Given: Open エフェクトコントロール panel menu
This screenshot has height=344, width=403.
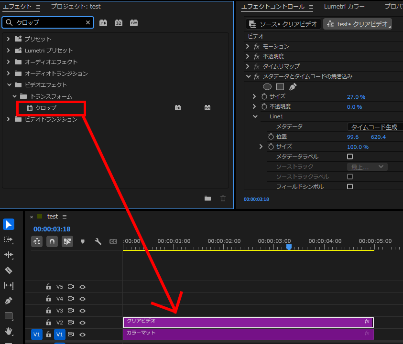Looking at the screenshot, I should 311,7.
